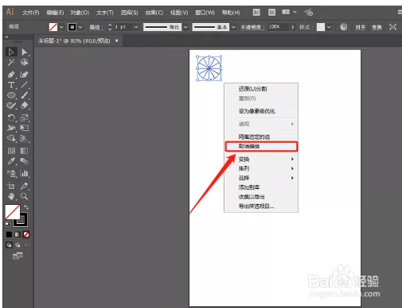
Task: Click the GPU performance rocket icon
Action: pyautogui.click(x=308, y=12)
